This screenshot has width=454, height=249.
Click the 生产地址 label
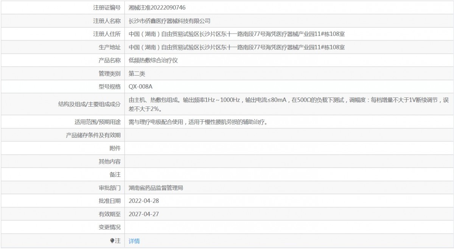click(x=110, y=47)
